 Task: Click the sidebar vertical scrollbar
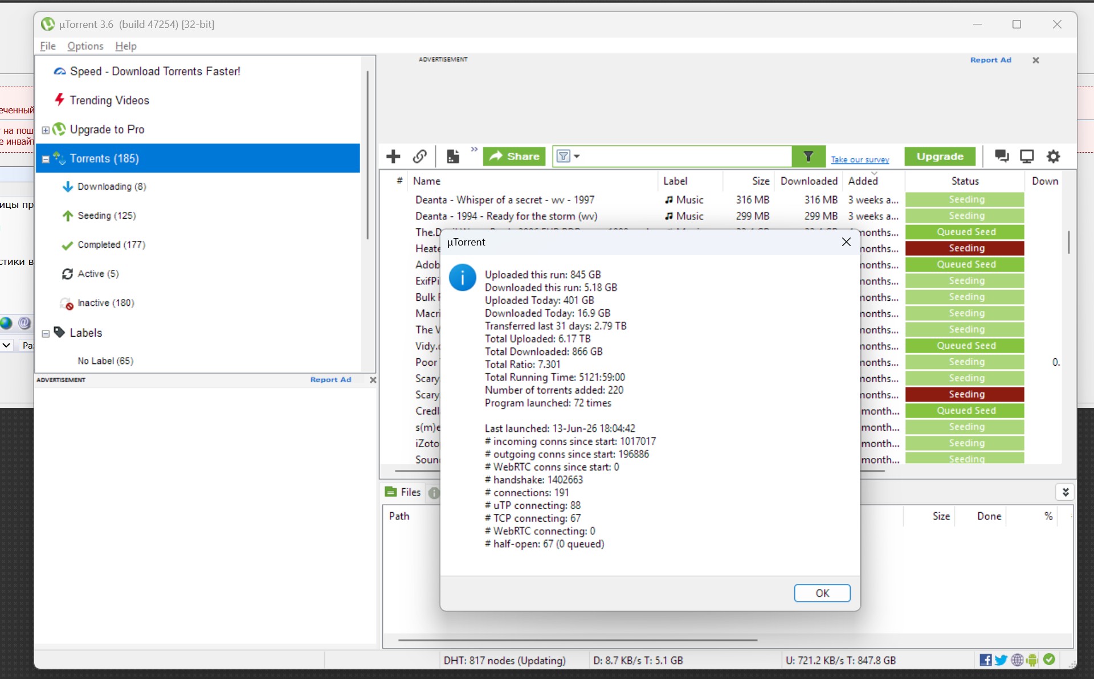(368, 154)
